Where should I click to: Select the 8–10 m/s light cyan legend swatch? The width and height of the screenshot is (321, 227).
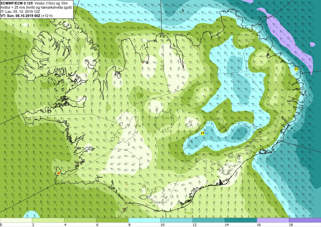[x=144, y=220]
